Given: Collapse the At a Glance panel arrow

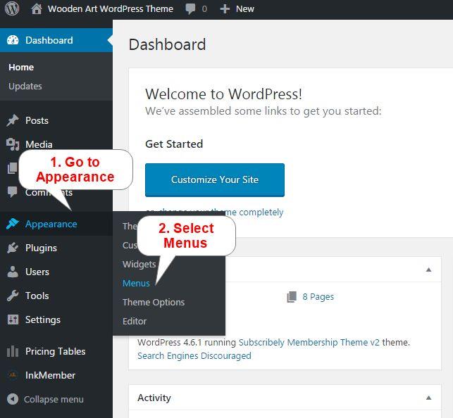Looking at the screenshot, I should pyautogui.click(x=429, y=270).
